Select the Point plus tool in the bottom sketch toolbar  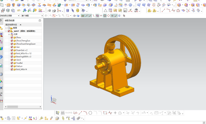115,113
